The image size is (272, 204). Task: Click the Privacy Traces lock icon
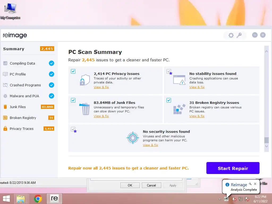[x=5, y=129]
